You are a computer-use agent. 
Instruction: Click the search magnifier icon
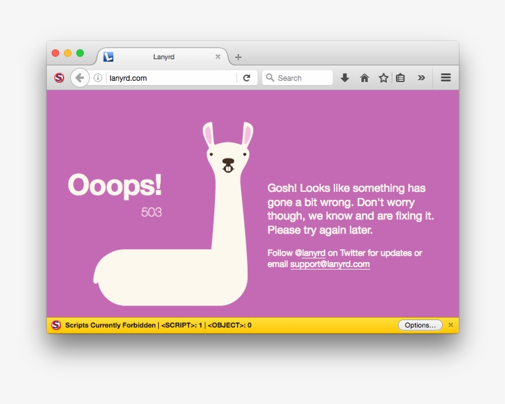(x=270, y=78)
